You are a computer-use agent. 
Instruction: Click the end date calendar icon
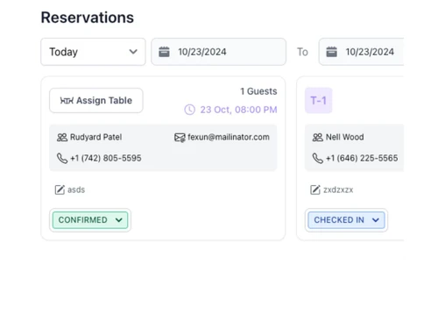(331, 52)
